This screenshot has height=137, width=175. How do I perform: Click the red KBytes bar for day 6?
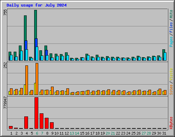(36, 113)
